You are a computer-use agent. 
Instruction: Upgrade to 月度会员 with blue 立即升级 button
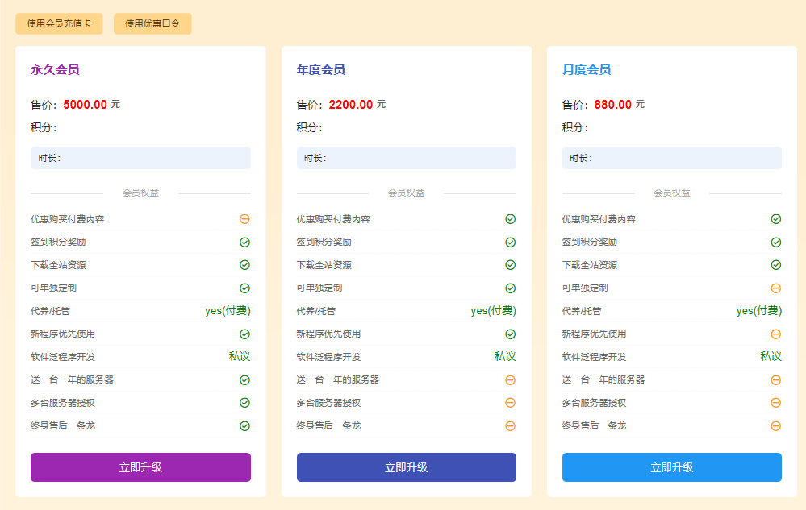click(671, 467)
